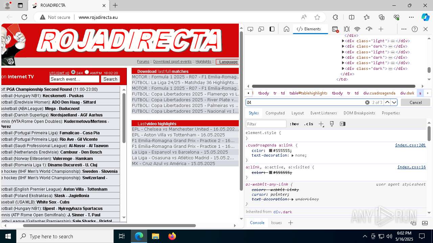
Task: Switch to the Layout tab
Action: coord(298,113)
